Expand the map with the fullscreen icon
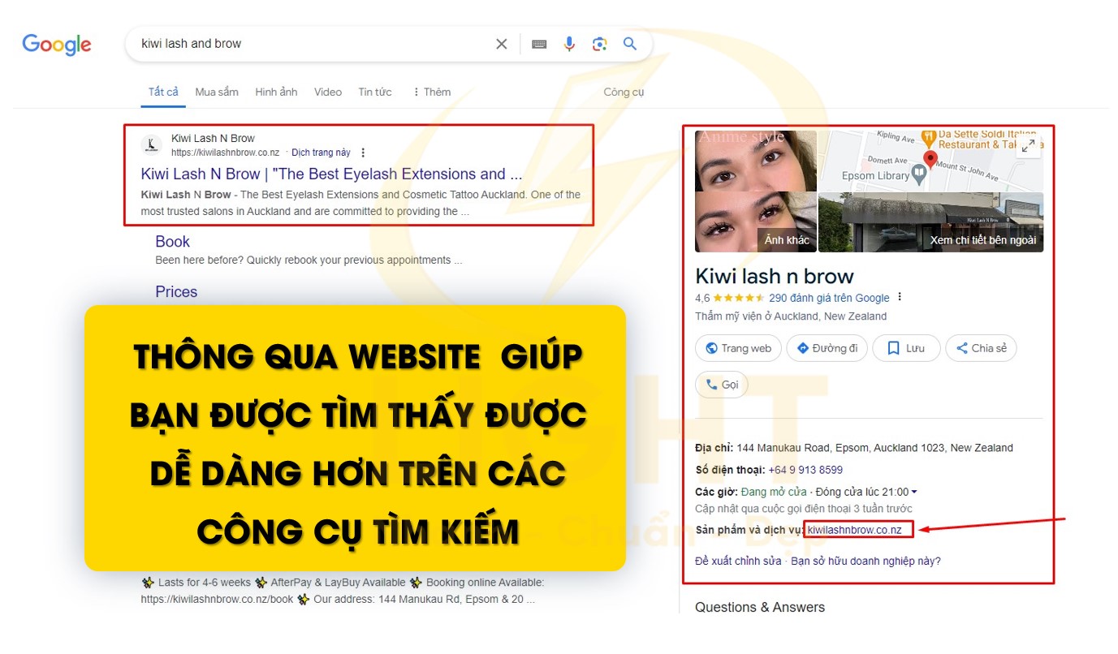 tap(1028, 146)
